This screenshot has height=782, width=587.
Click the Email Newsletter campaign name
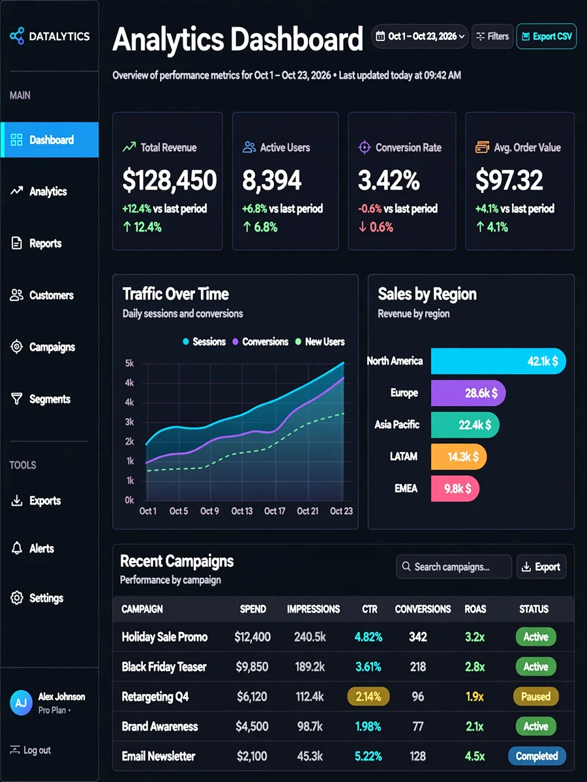click(x=158, y=757)
